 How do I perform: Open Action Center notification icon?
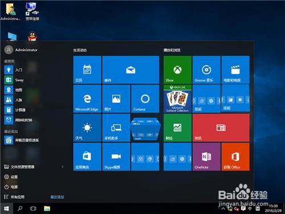point(243,209)
